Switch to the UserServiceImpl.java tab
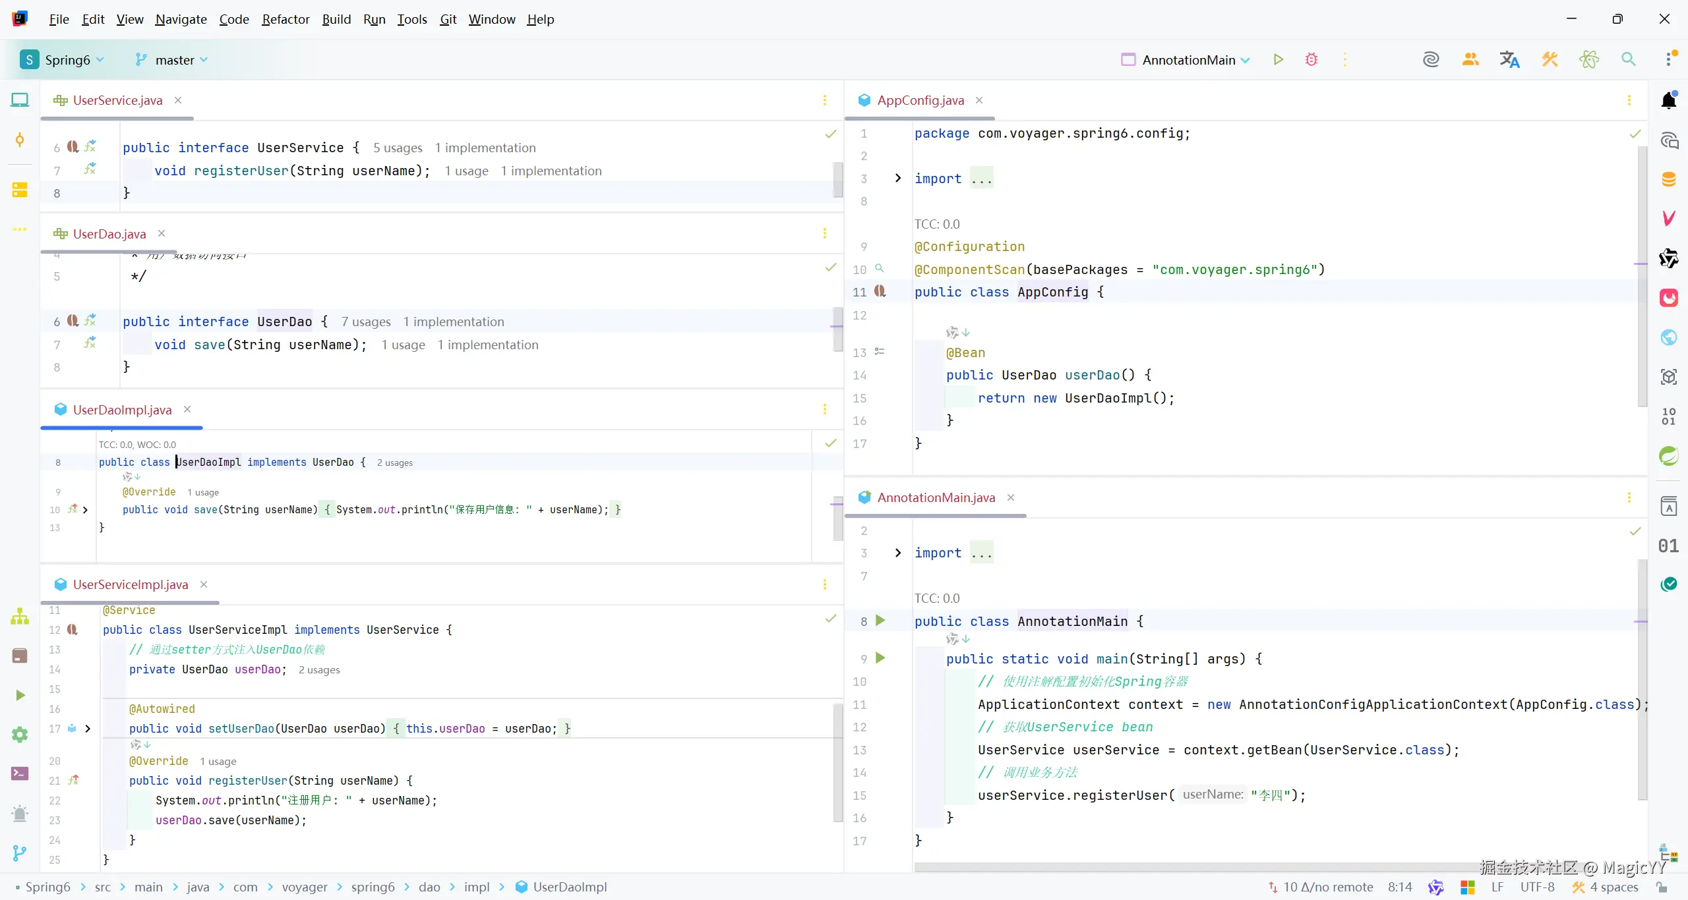This screenshot has height=900, width=1688. click(131, 584)
